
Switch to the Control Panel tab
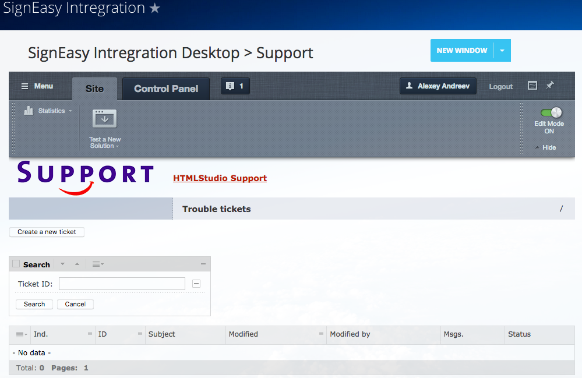pos(166,89)
